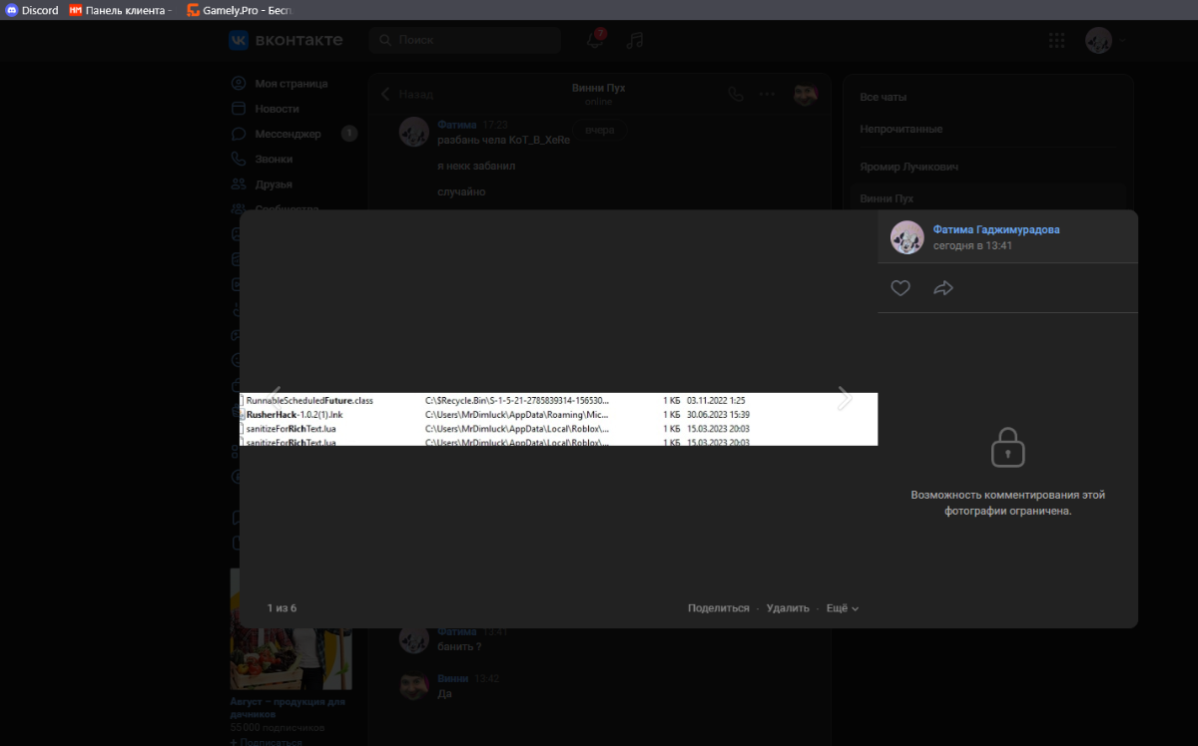Open chat options three-dots icon
The height and width of the screenshot is (746, 1198).
(x=767, y=95)
